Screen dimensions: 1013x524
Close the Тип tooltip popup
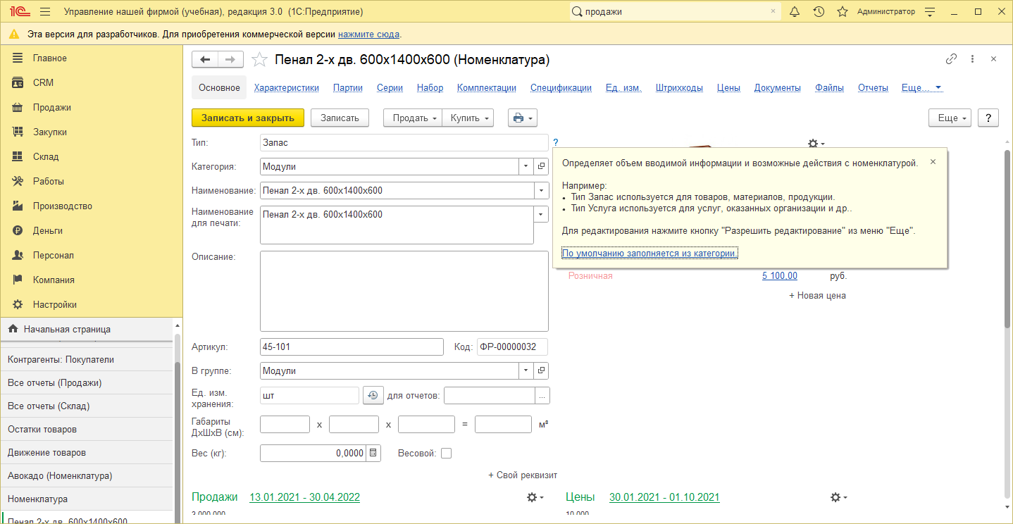(933, 162)
